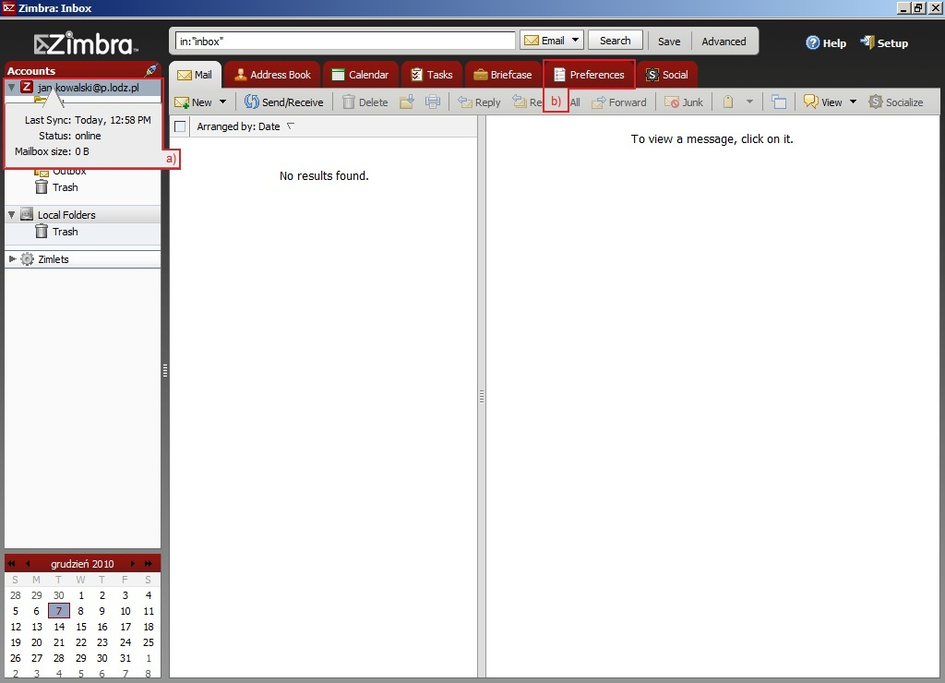Collapse the Local Folders section
Screen dimensions: 945x683
11,215
